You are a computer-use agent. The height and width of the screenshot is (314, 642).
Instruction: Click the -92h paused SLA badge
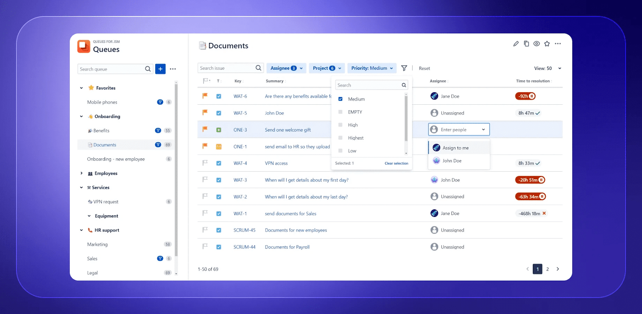coord(525,96)
